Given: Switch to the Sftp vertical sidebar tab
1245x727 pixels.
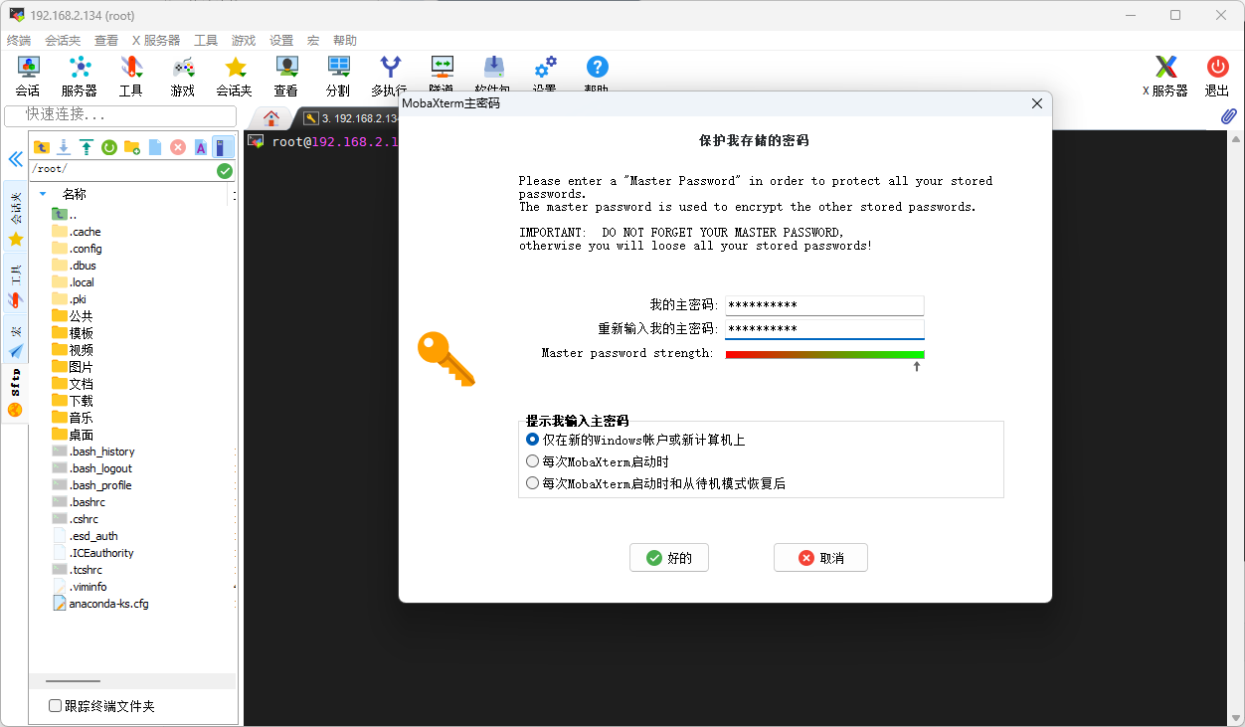Looking at the screenshot, I should click(x=16, y=393).
